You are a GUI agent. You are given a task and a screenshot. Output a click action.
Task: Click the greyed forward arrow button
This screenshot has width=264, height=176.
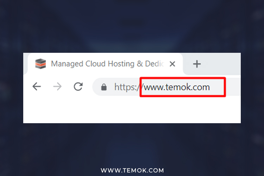(x=57, y=87)
